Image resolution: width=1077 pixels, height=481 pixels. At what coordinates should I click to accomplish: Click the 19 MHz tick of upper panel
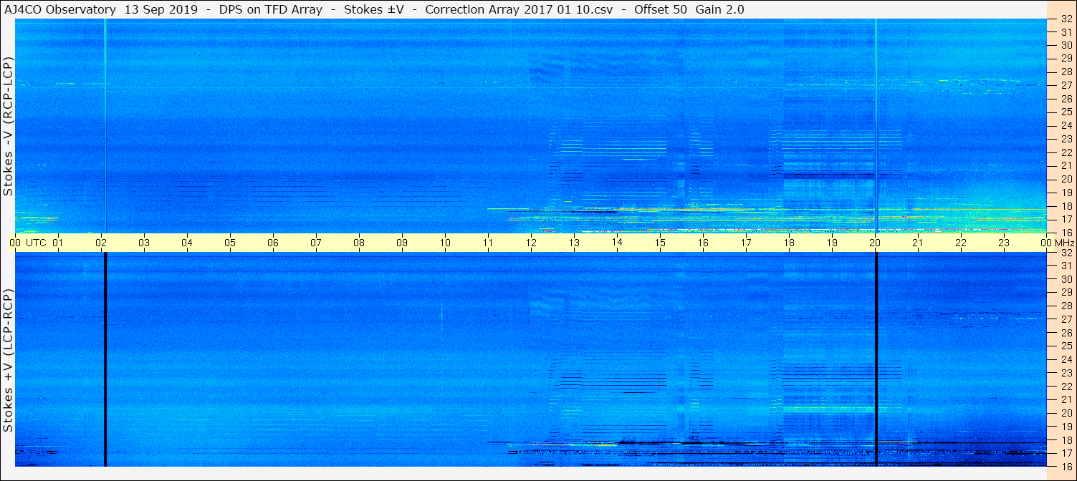(1066, 193)
